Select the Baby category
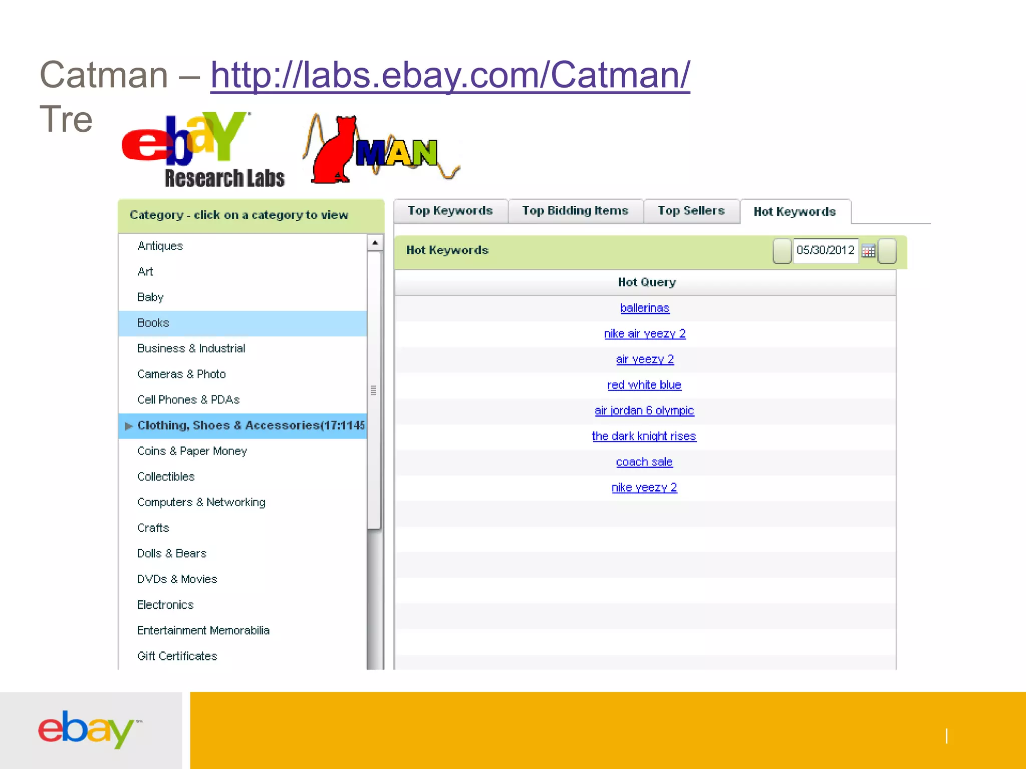This screenshot has width=1026, height=769. [242, 297]
